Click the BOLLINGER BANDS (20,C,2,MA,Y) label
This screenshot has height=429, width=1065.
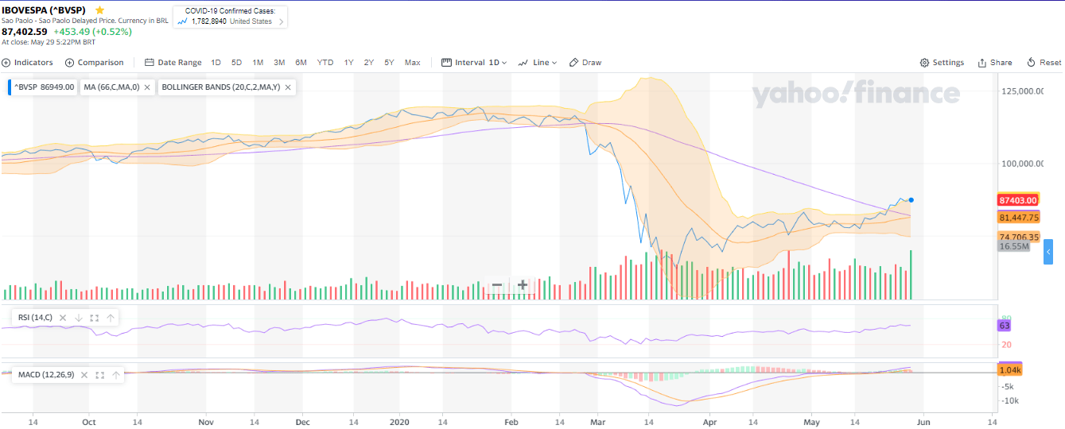click(x=221, y=87)
